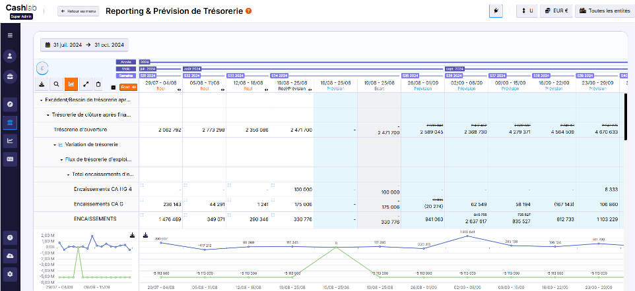Select the Mois timeline level
The image size is (635, 291).
pyautogui.click(x=126, y=69)
